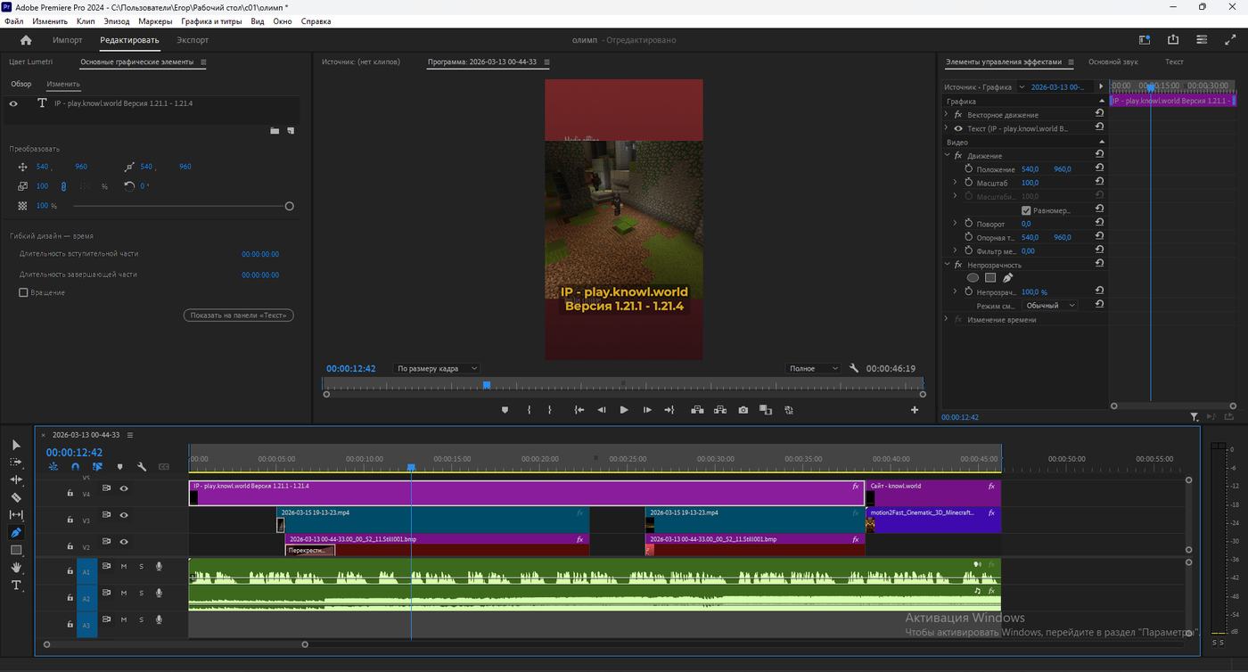Image resolution: width=1248 pixels, height=672 pixels.
Task: Click the program monitor playhead marker
Action: [x=487, y=385]
